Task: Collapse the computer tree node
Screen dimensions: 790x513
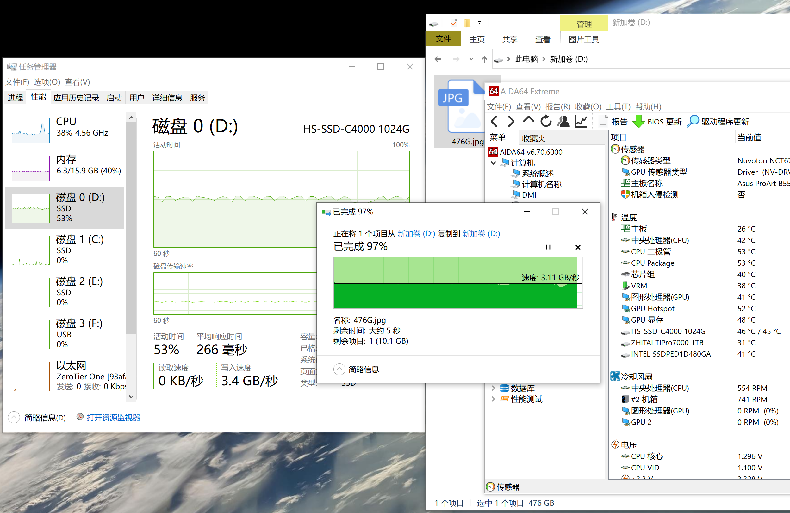Action: click(x=493, y=163)
